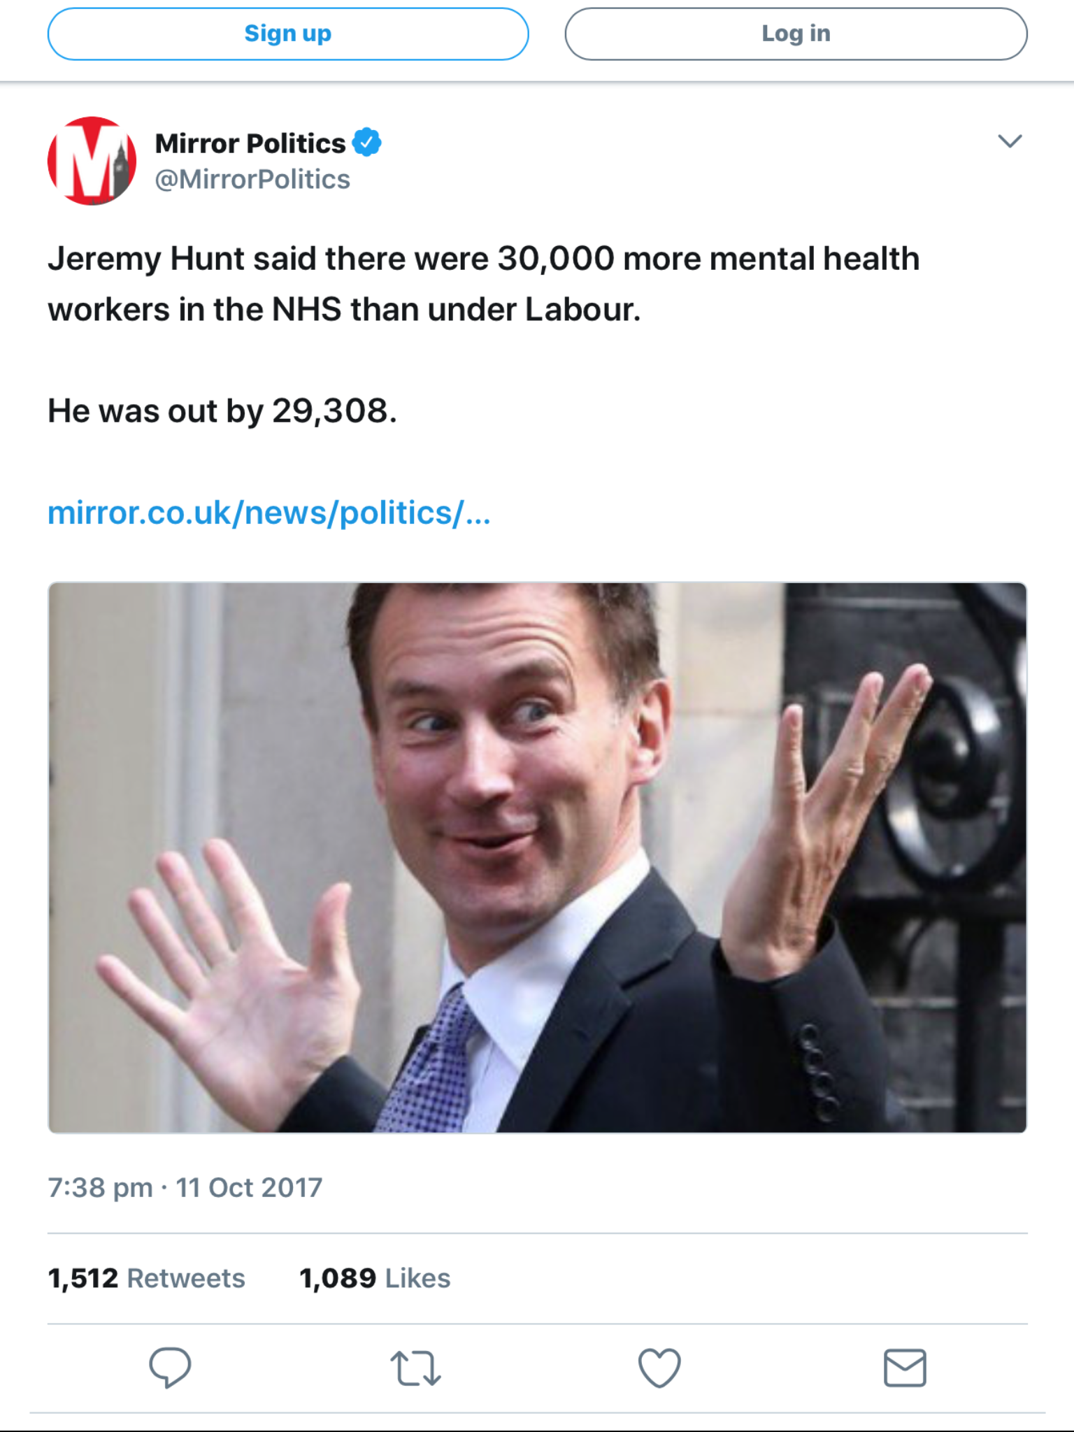Expand the tweet options chevron

[1010, 141]
